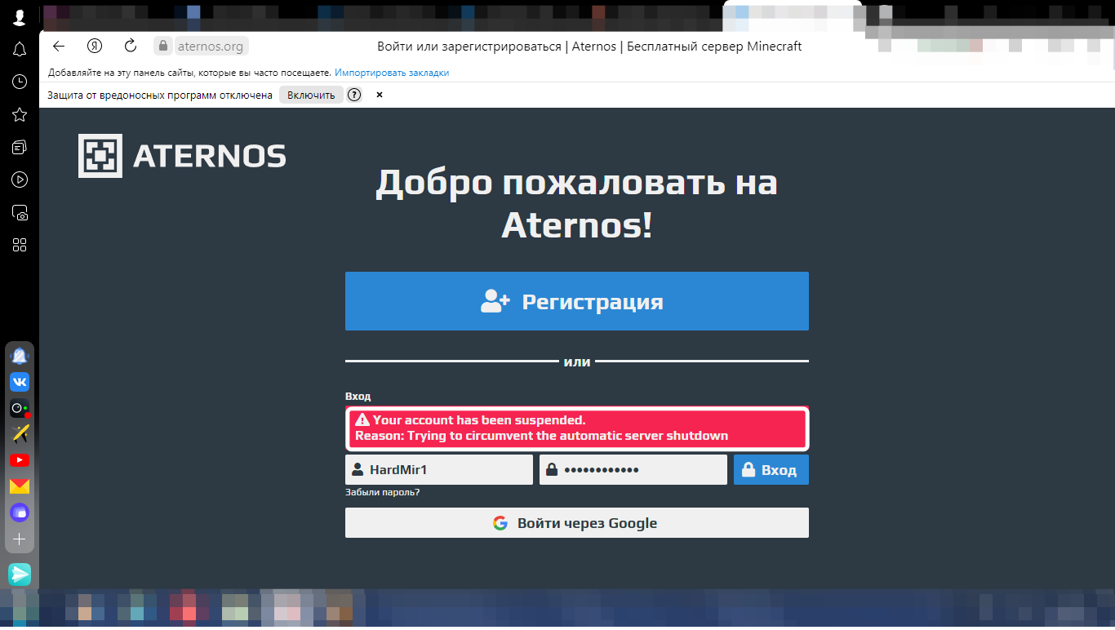Go back to the previous page

(58, 47)
